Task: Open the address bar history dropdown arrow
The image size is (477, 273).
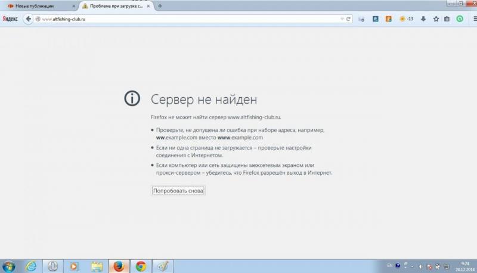Action: pyautogui.click(x=342, y=19)
